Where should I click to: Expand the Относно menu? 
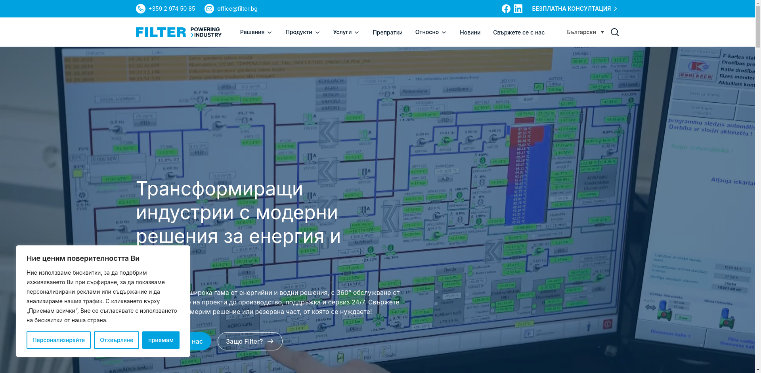click(430, 32)
